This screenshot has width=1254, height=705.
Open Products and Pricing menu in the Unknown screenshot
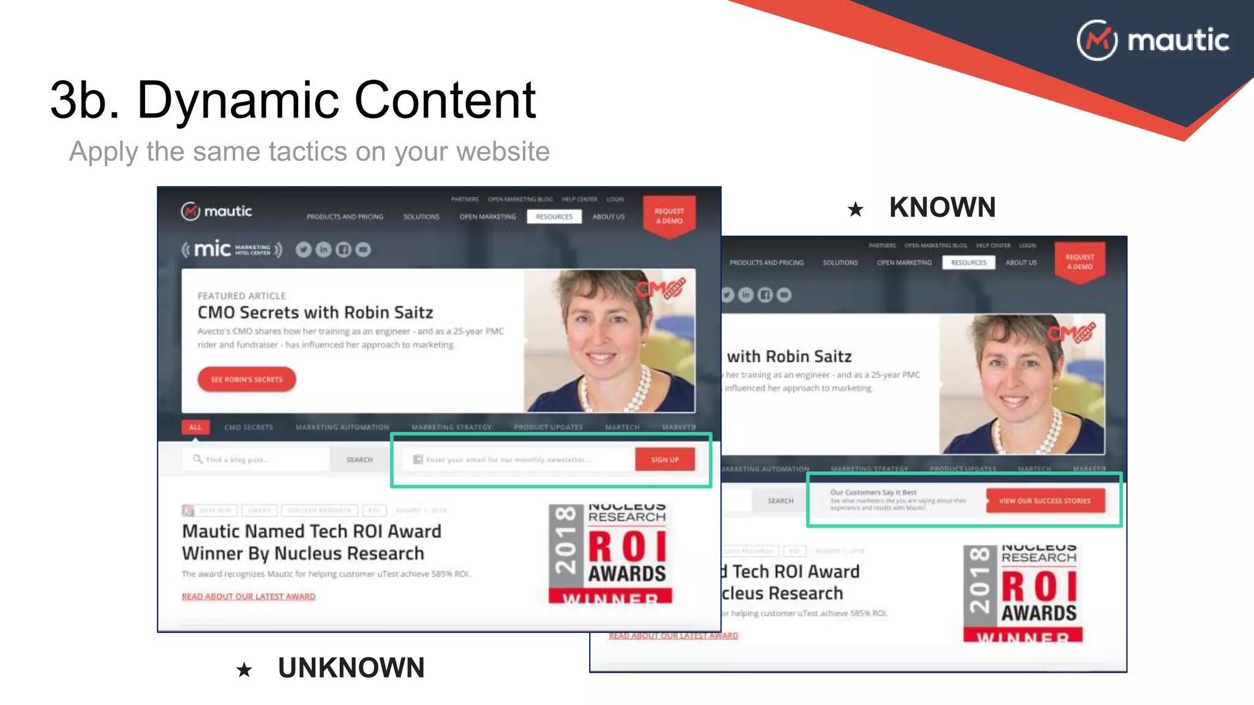(345, 217)
